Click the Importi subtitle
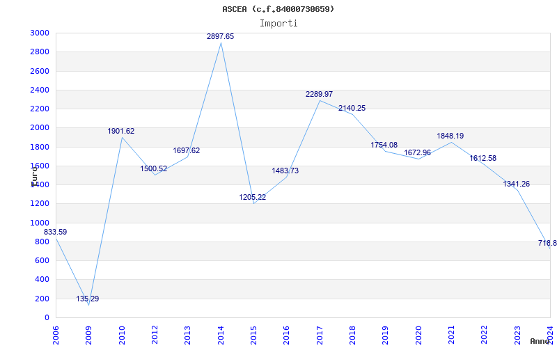This screenshot has width=557, height=348. coord(278,24)
